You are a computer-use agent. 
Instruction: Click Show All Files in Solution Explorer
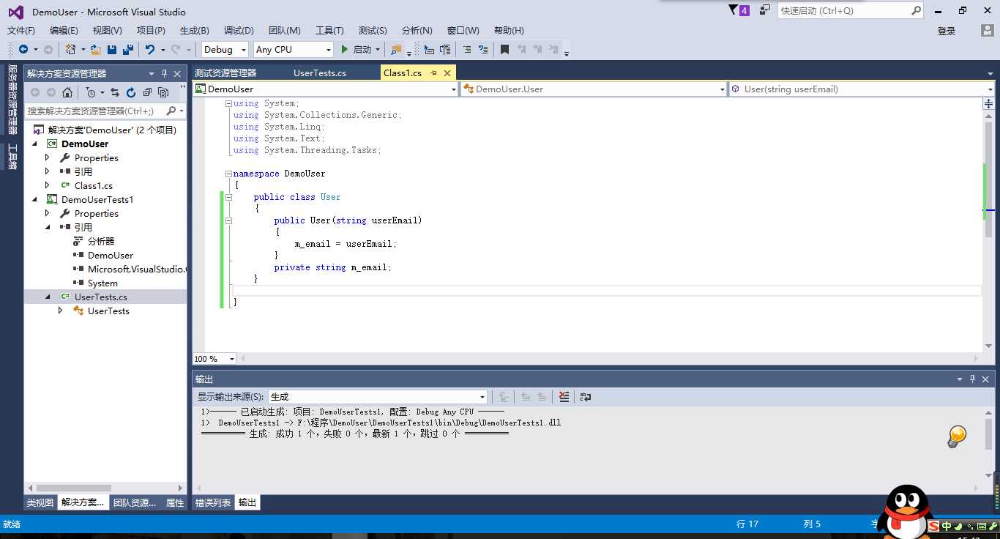click(x=163, y=92)
